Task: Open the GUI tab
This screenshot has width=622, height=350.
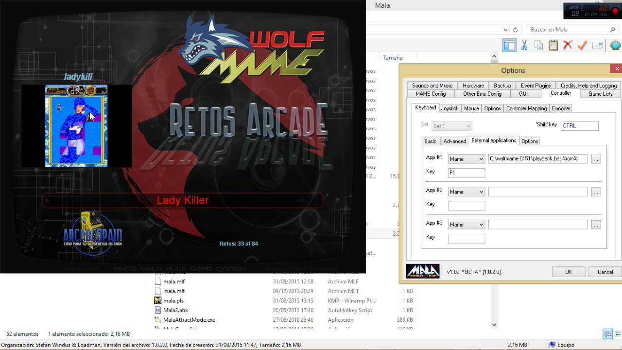Action: tap(523, 94)
